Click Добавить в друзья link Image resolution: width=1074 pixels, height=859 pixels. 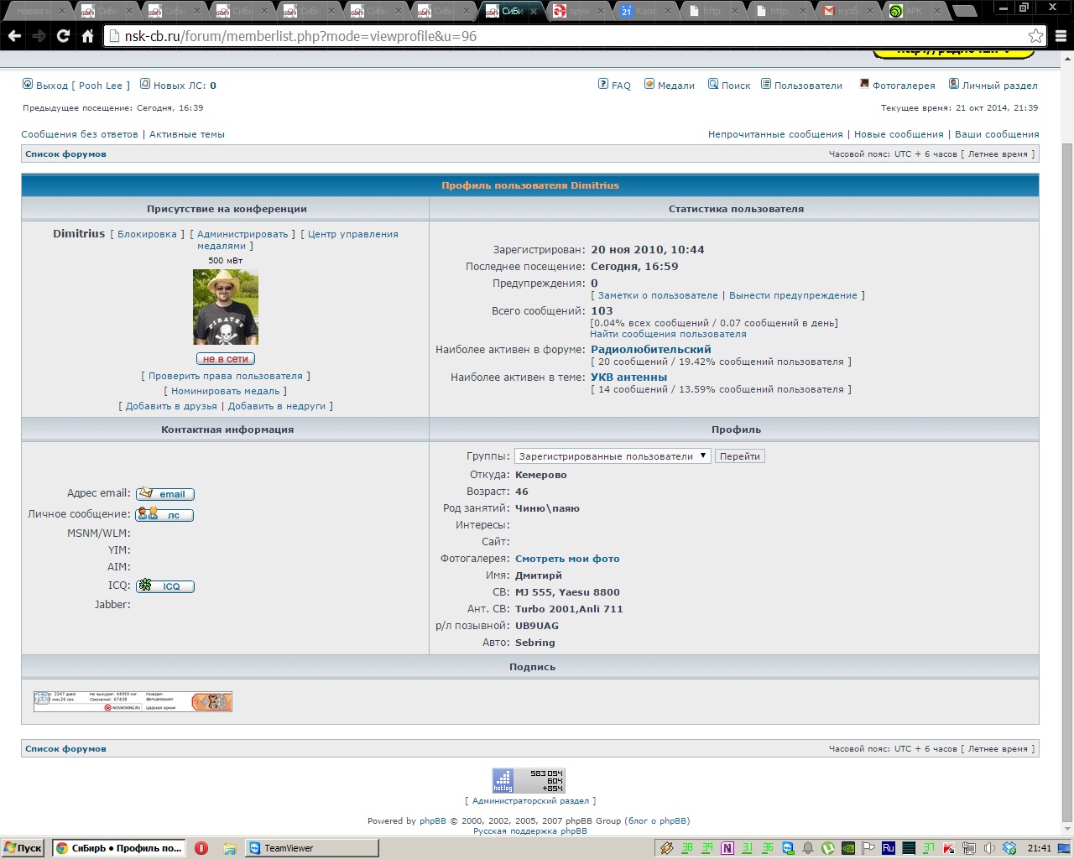[171, 406]
